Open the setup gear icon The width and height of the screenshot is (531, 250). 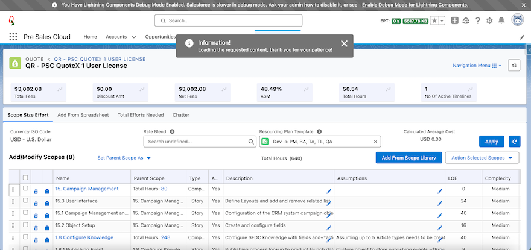pos(489,20)
